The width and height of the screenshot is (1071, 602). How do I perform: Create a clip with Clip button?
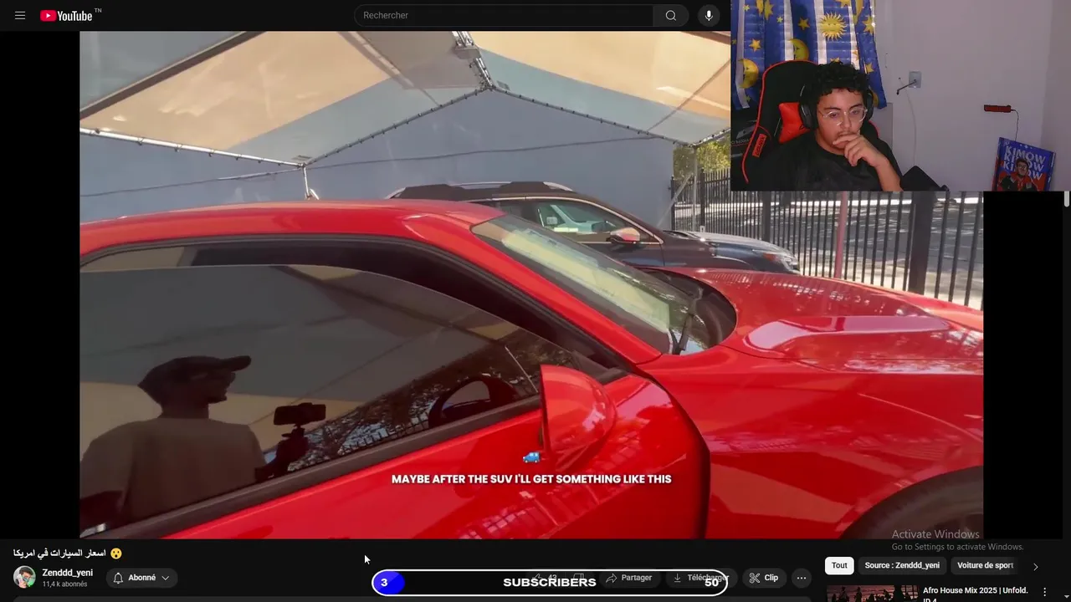pos(763,578)
